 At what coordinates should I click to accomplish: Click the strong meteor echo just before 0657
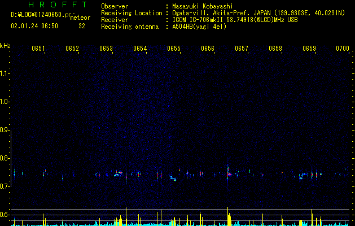(x=229, y=174)
